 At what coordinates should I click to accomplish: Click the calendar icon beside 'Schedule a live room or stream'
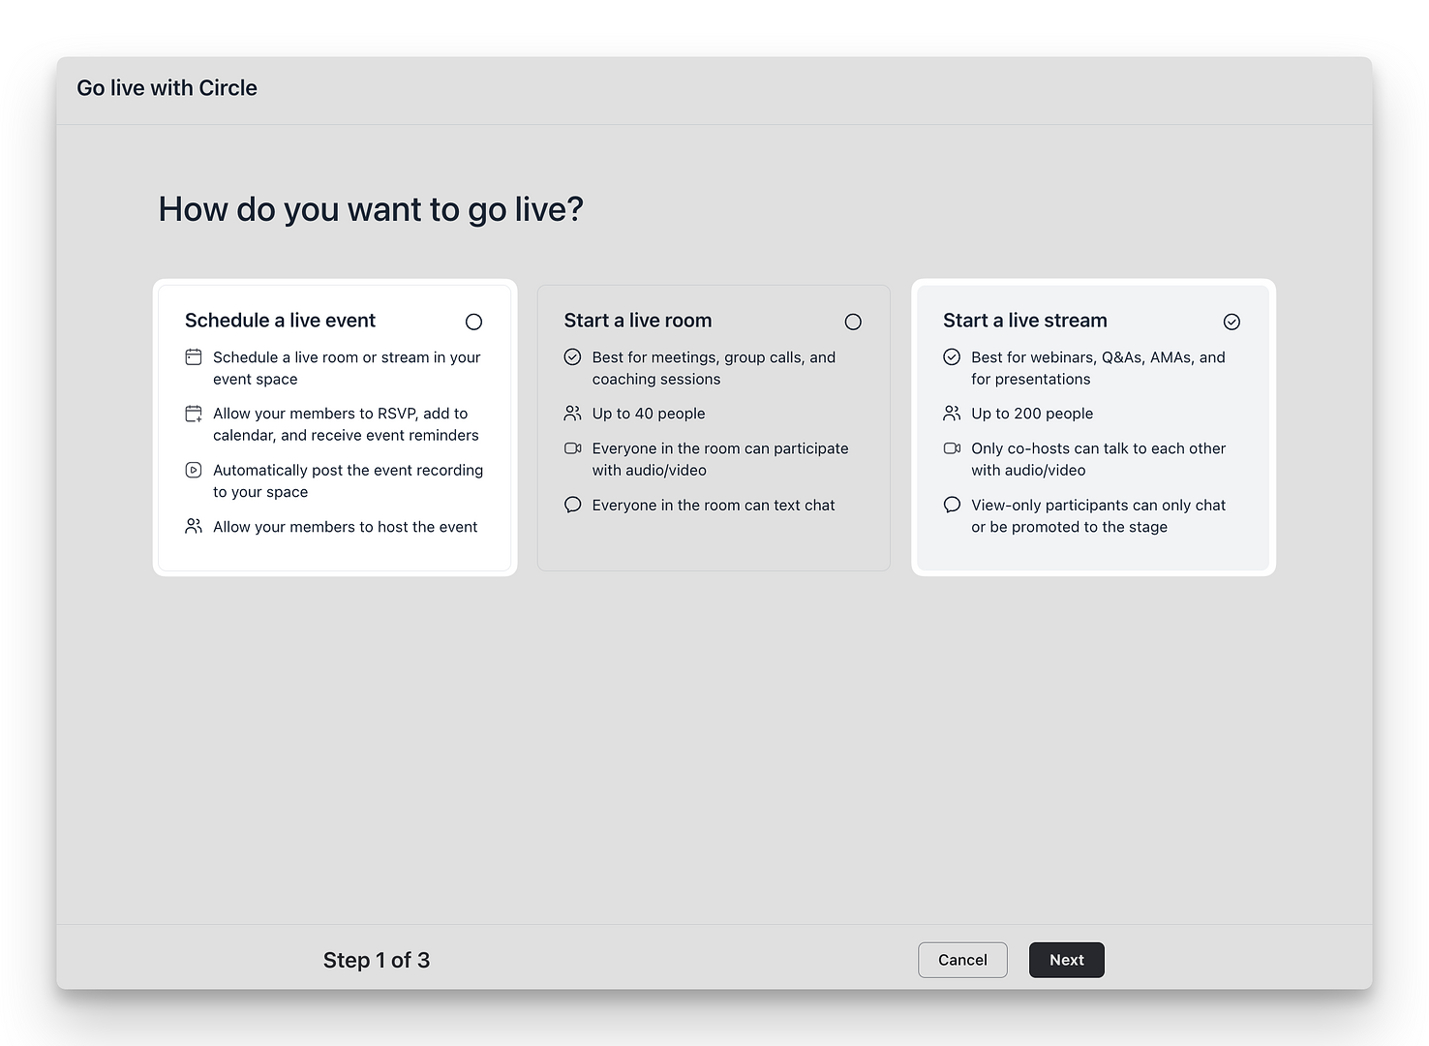[193, 356]
